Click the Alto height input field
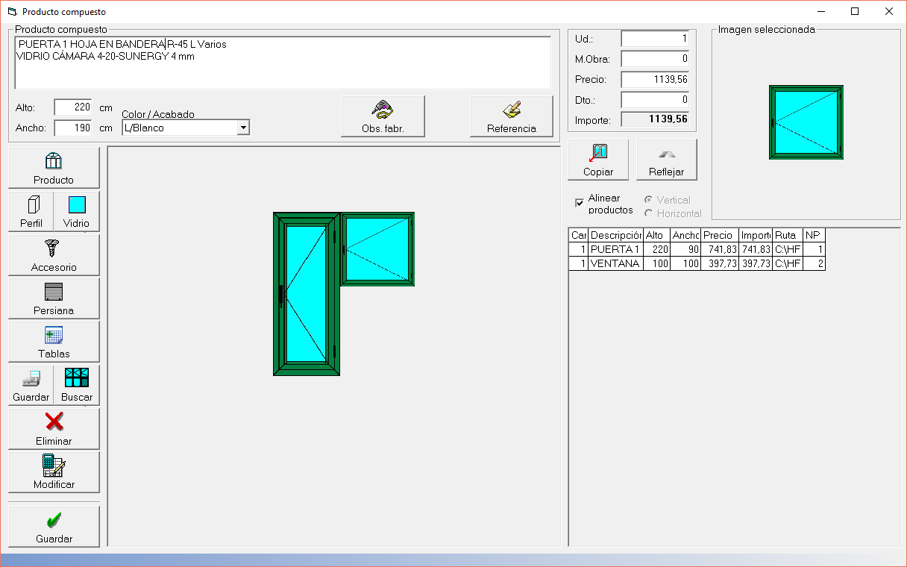907x567 pixels. [x=73, y=107]
